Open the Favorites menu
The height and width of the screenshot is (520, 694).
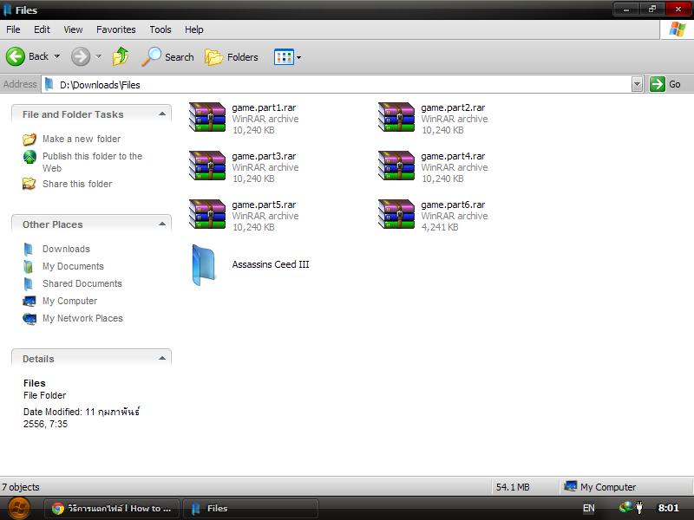click(116, 29)
